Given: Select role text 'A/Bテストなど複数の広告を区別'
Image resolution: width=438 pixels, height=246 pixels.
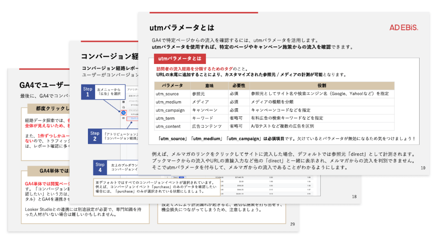Looking at the screenshot, I should coord(282,126).
